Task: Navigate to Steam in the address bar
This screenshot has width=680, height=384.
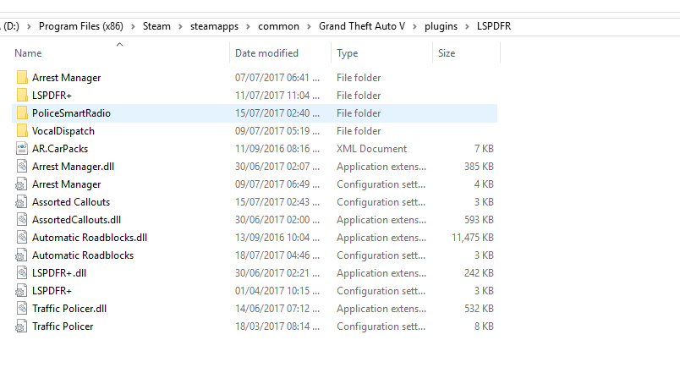Action: 156,26
